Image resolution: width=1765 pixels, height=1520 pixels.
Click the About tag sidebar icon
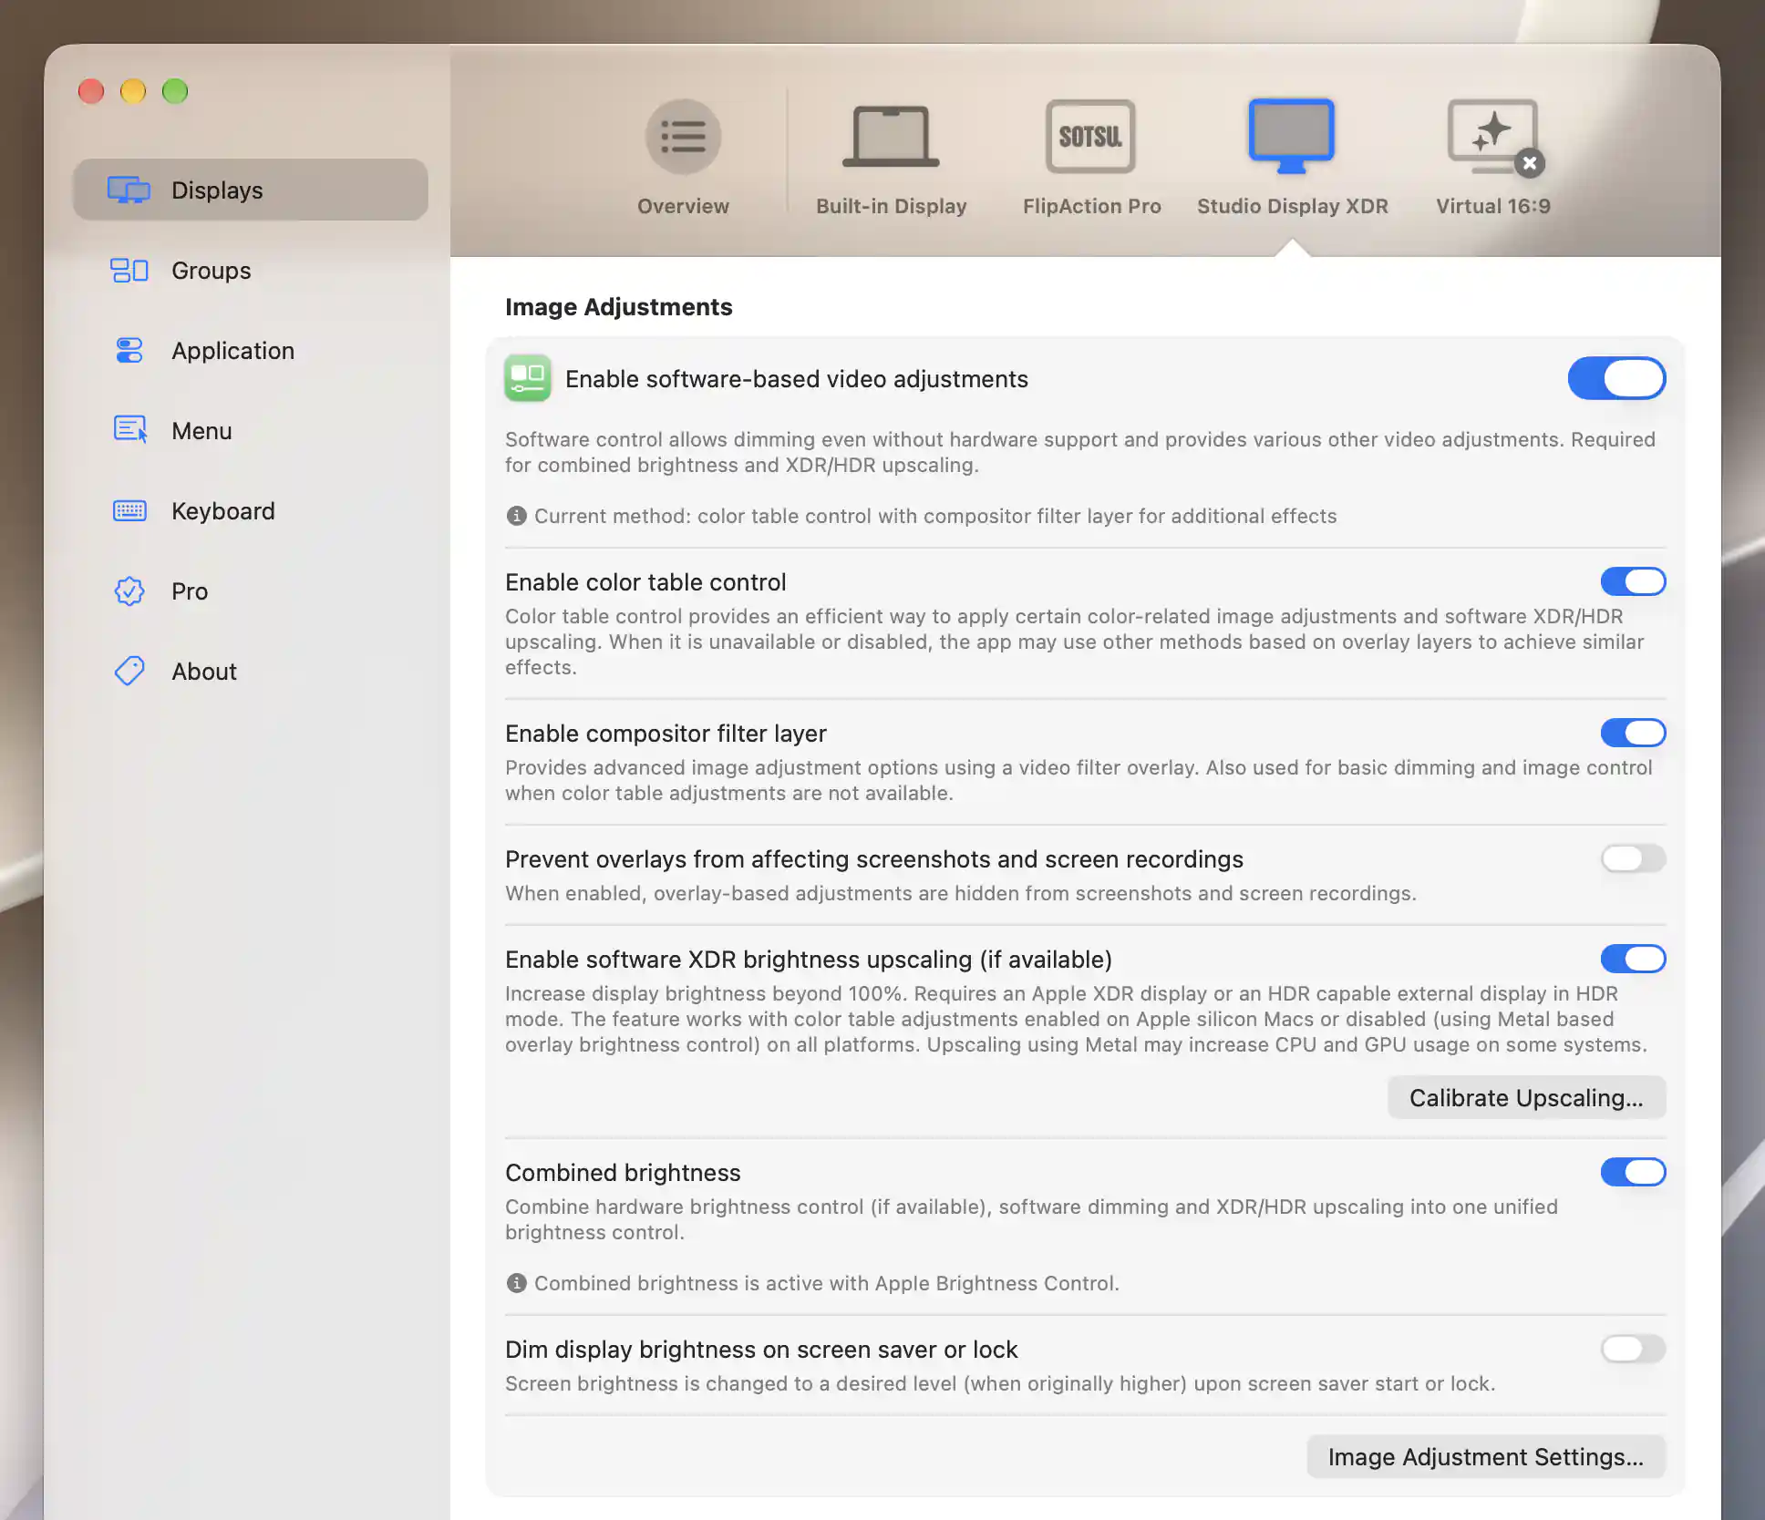129,671
